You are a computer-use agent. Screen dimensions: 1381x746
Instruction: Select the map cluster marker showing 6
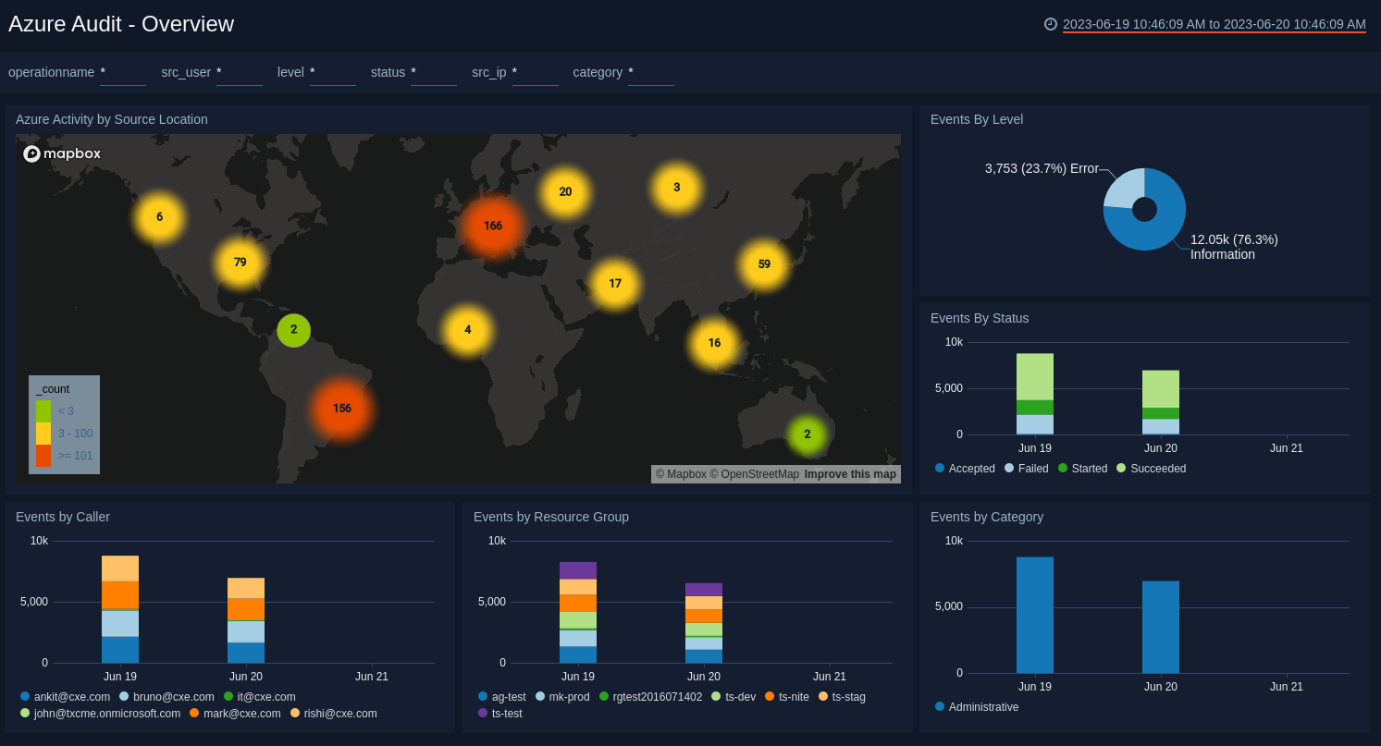coord(159,217)
